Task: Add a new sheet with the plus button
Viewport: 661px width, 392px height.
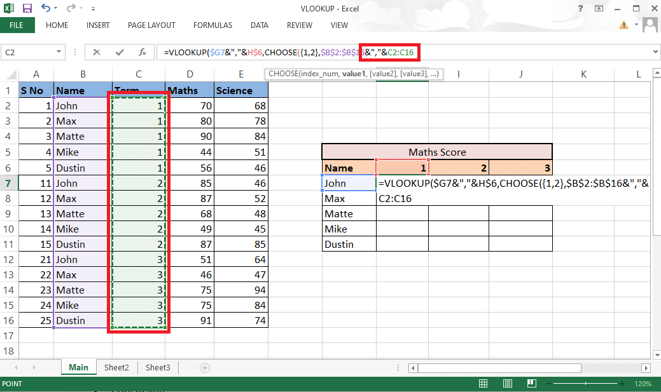Action: click(x=204, y=367)
